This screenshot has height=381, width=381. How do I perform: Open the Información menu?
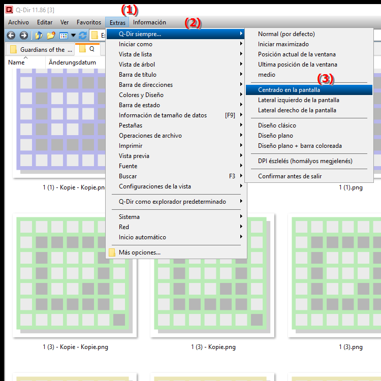click(149, 22)
